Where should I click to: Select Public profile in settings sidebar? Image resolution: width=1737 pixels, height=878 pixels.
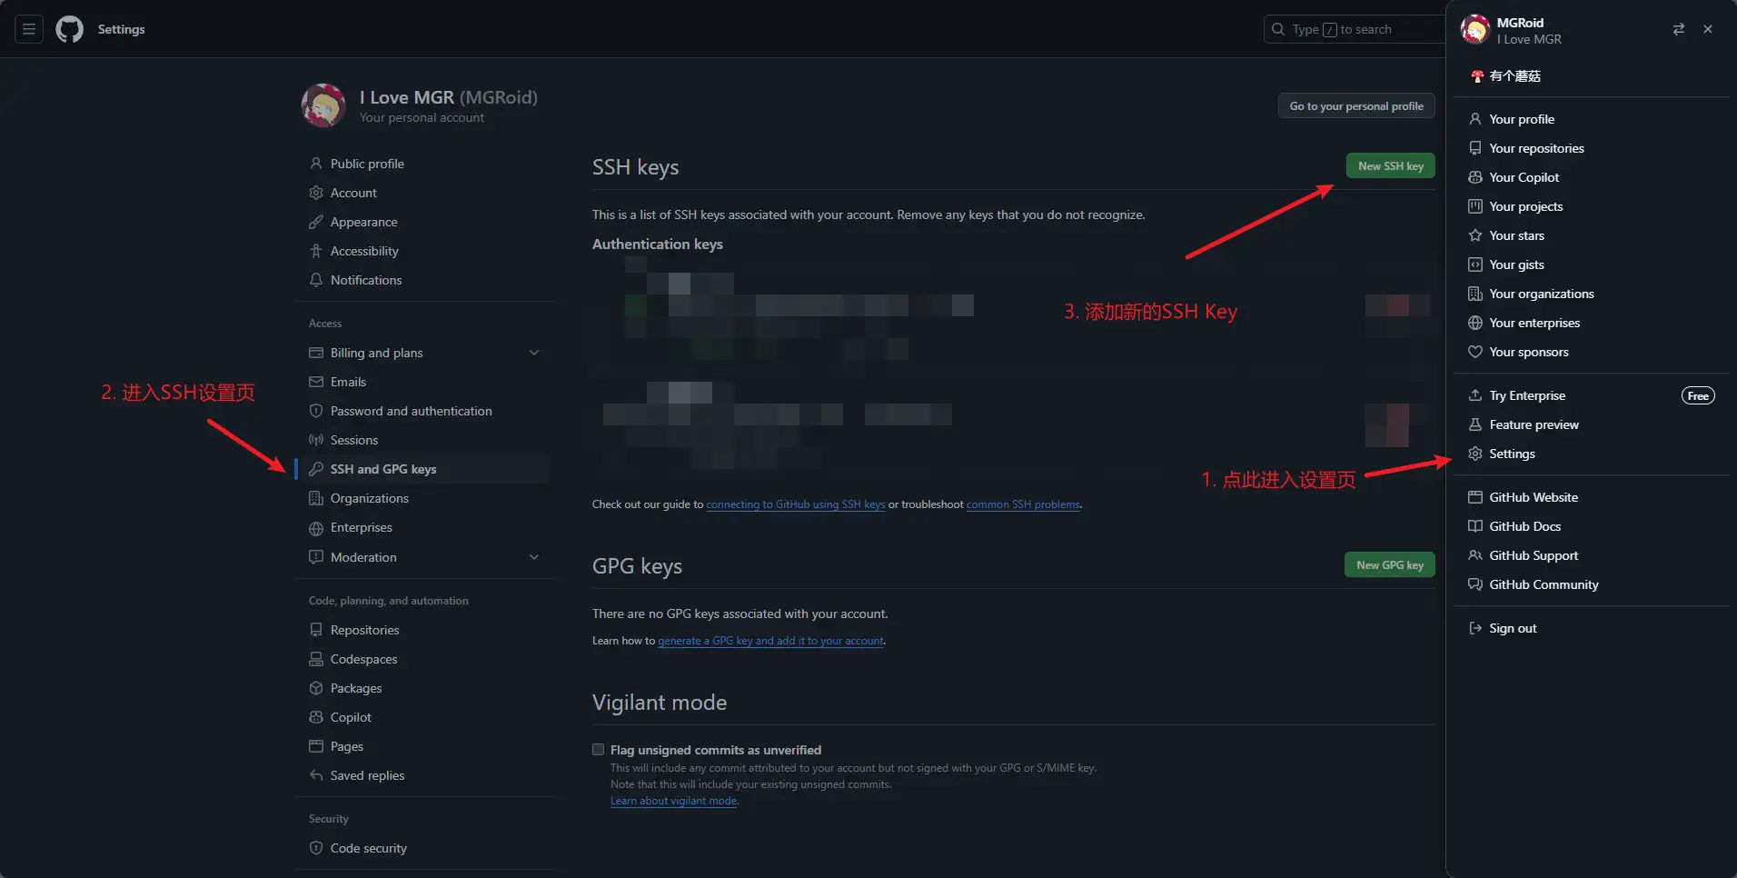coord(425,164)
